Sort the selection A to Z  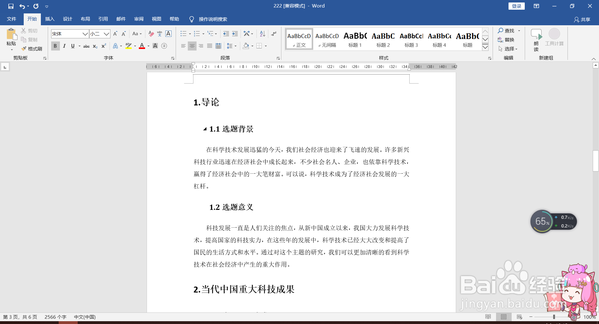[262, 34]
